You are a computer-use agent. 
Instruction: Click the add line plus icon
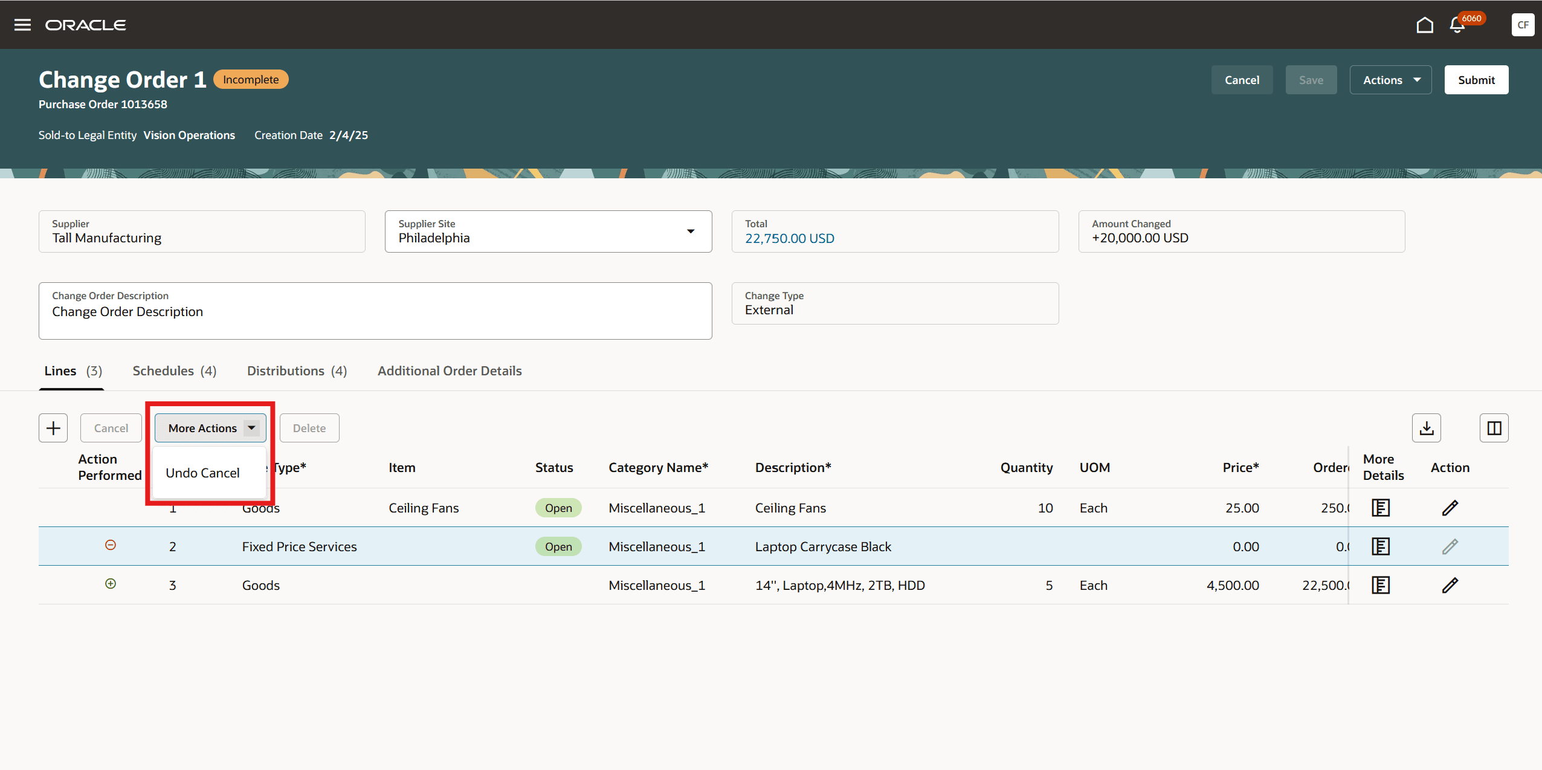click(53, 428)
